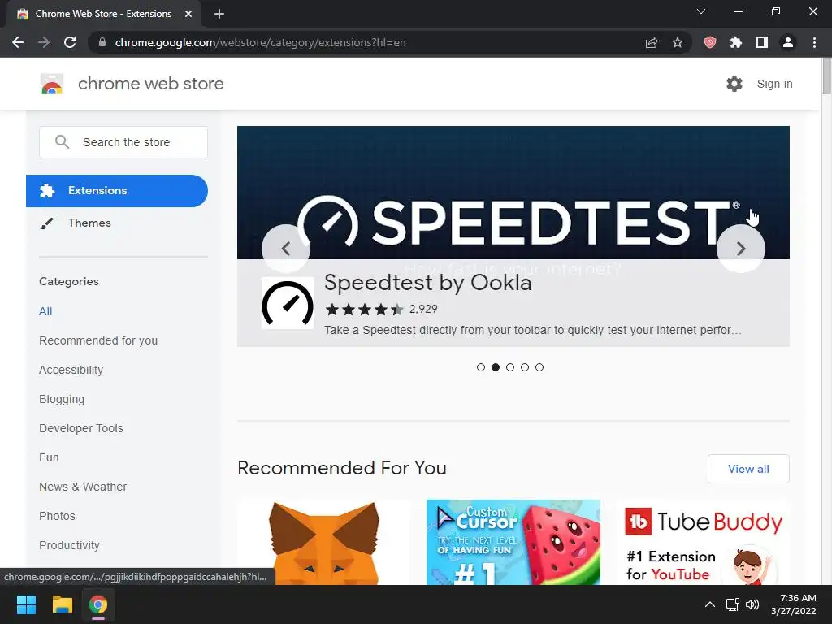Viewport: 832px width, 624px height.
Task: Open the Photos category
Action: click(x=58, y=516)
